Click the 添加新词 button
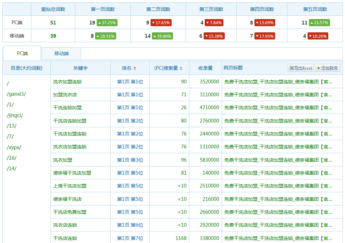Image resolution: width=345 pixels, height=243 pixels. 327,68
